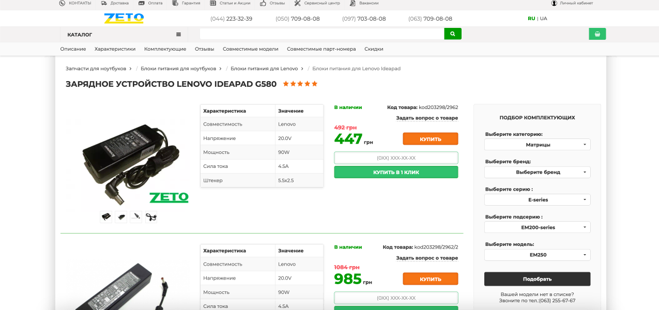
Task: Click the Доставка truck icon
Action: pos(104,3)
